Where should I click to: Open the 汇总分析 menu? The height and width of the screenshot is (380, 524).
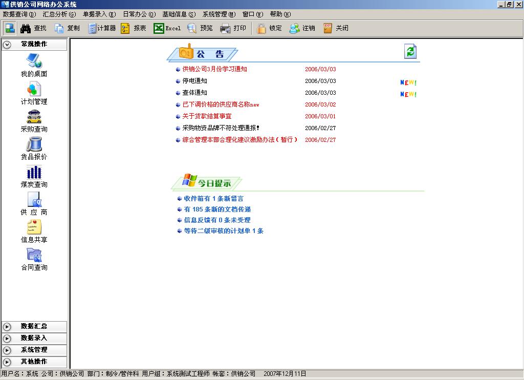(x=59, y=14)
